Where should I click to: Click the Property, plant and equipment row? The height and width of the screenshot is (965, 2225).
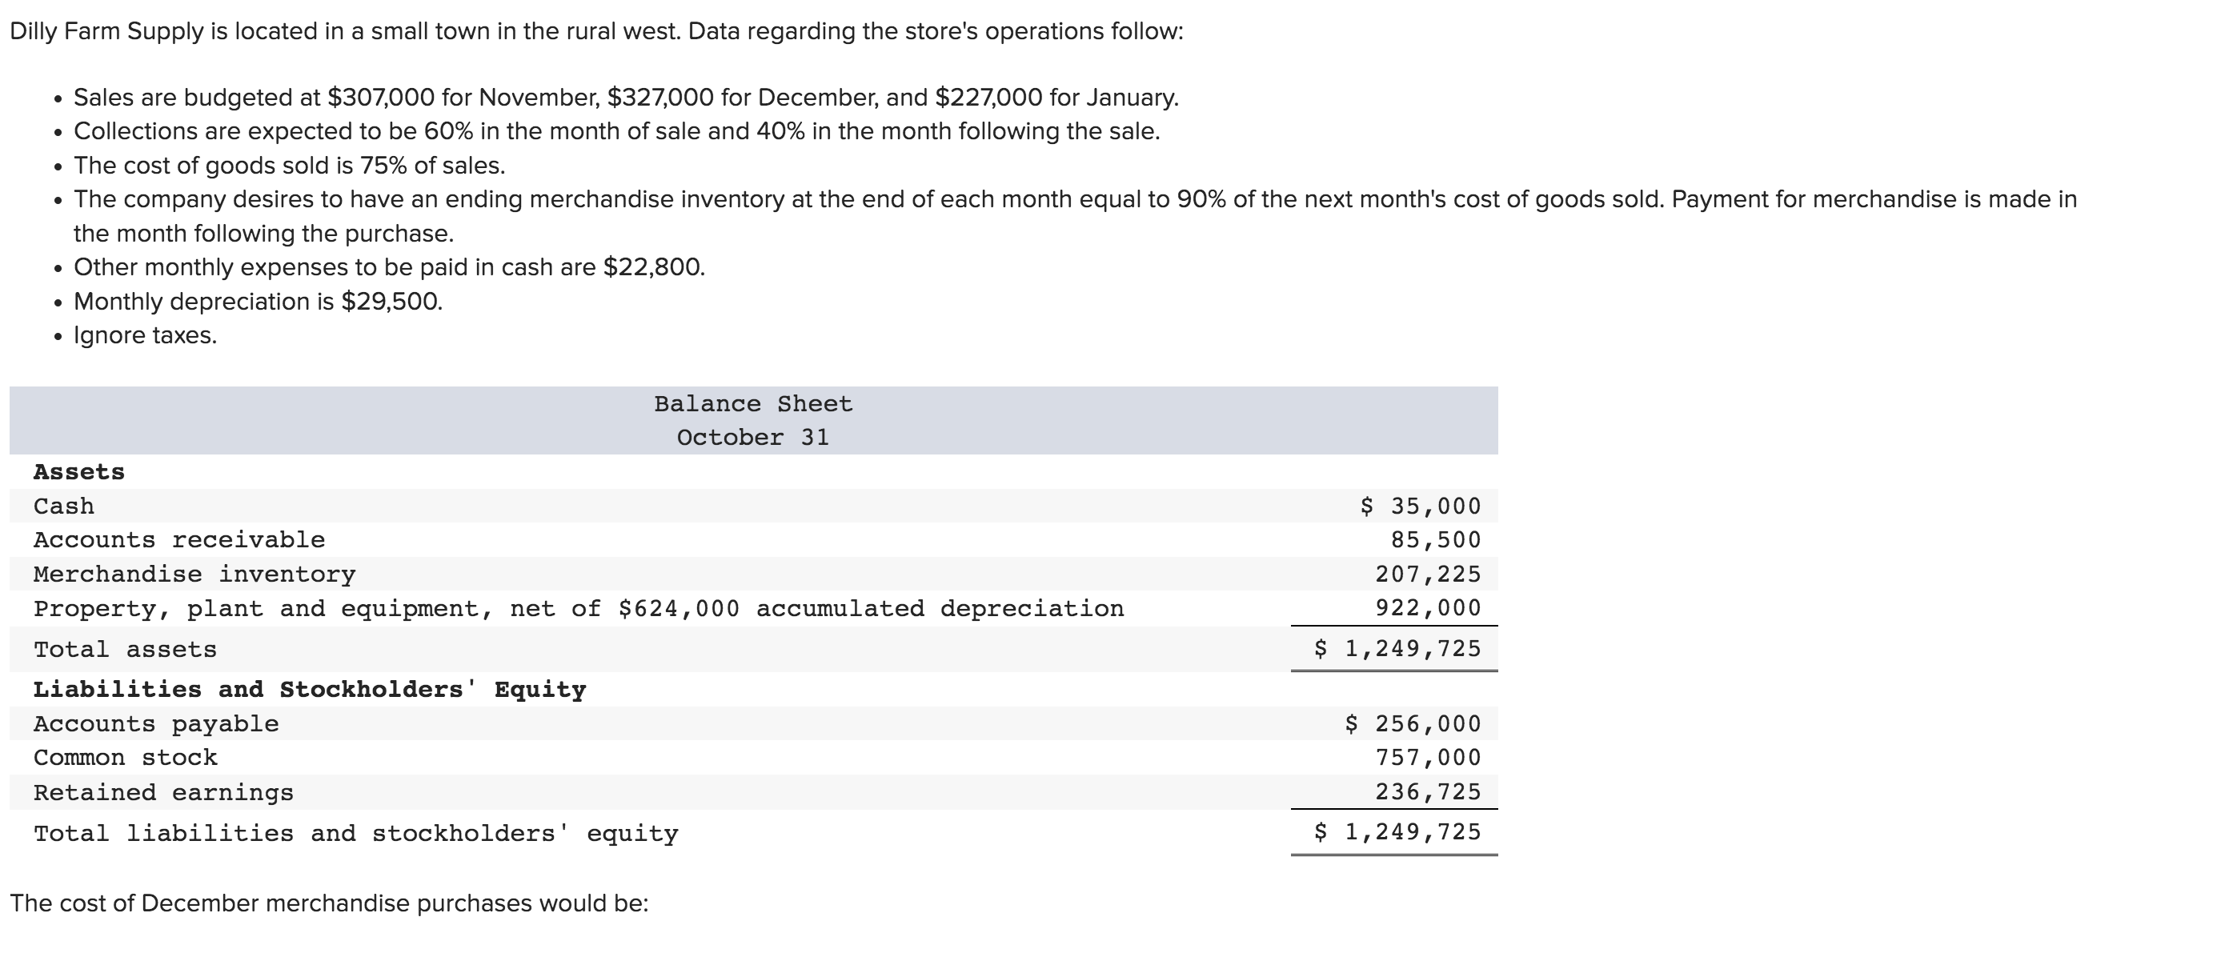[579, 608]
